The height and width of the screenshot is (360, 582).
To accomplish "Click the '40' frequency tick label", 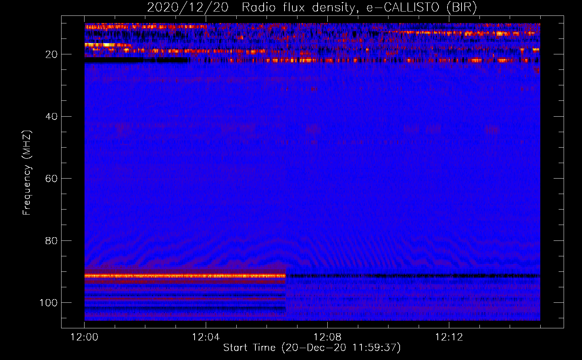I will 52,117.
